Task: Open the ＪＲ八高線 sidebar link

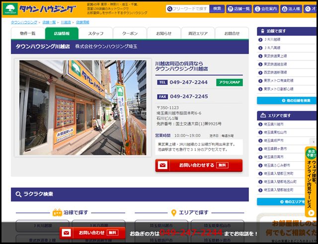Action: 272,48
